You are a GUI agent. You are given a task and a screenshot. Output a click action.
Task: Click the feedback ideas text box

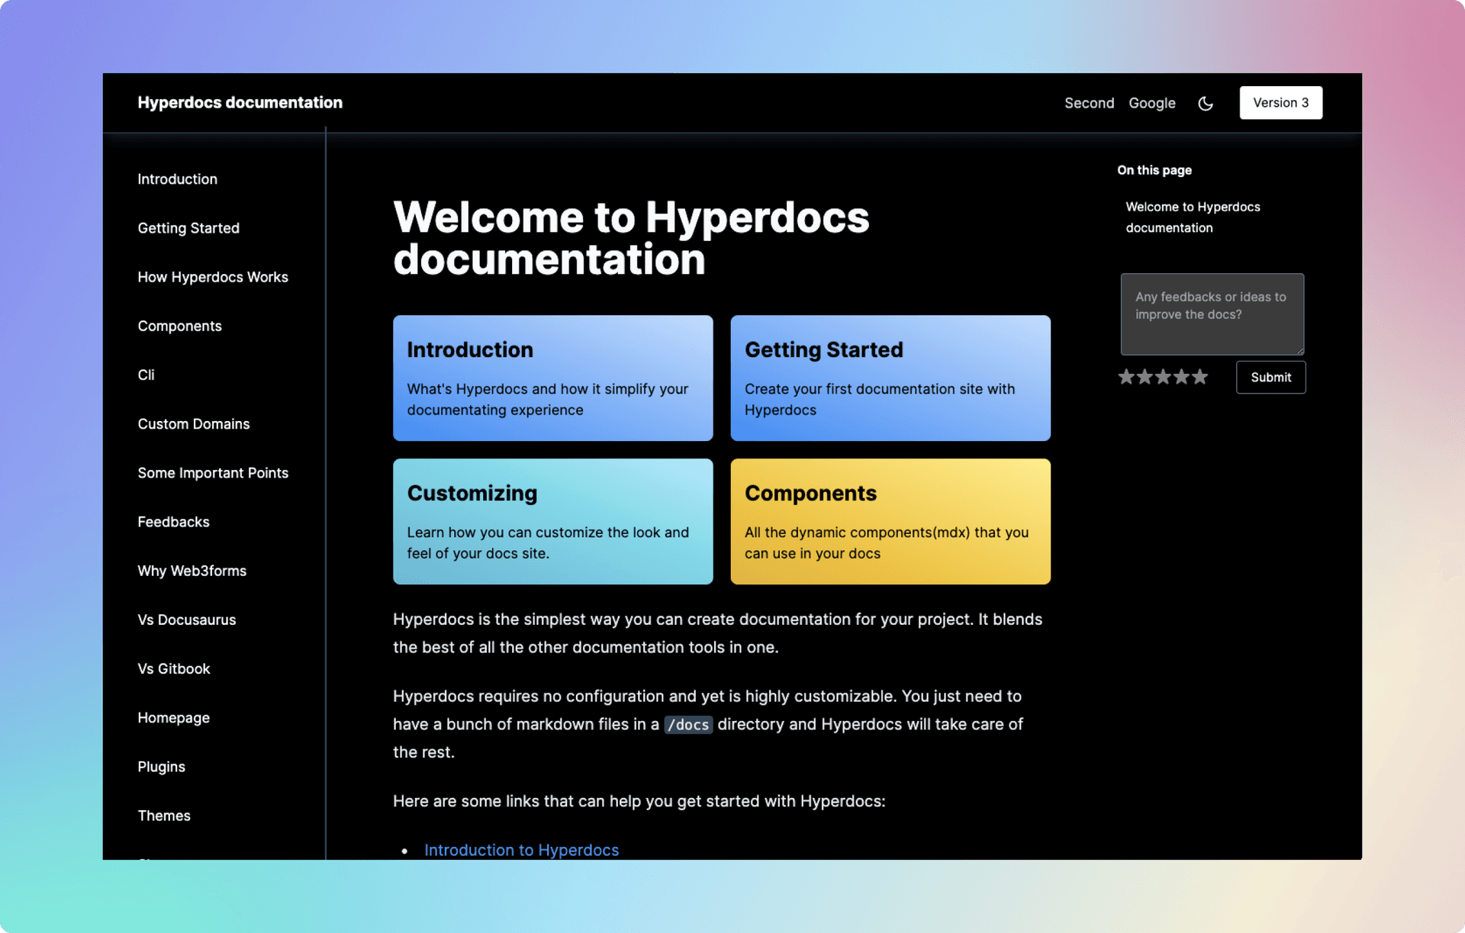1212,314
